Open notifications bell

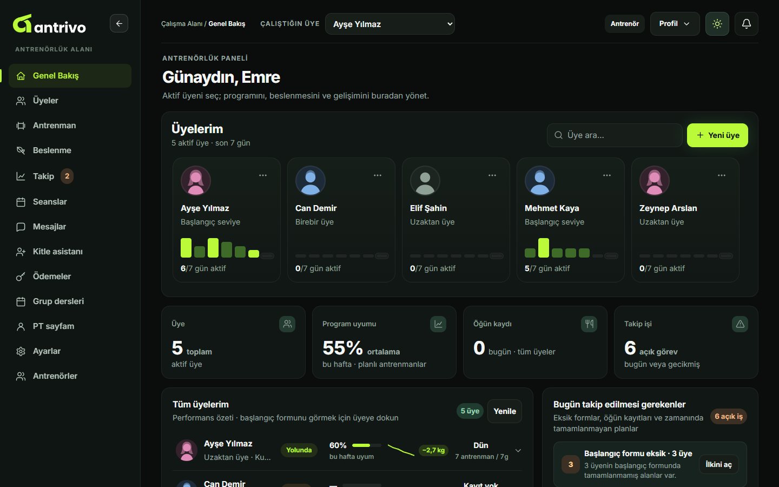point(747,24)
